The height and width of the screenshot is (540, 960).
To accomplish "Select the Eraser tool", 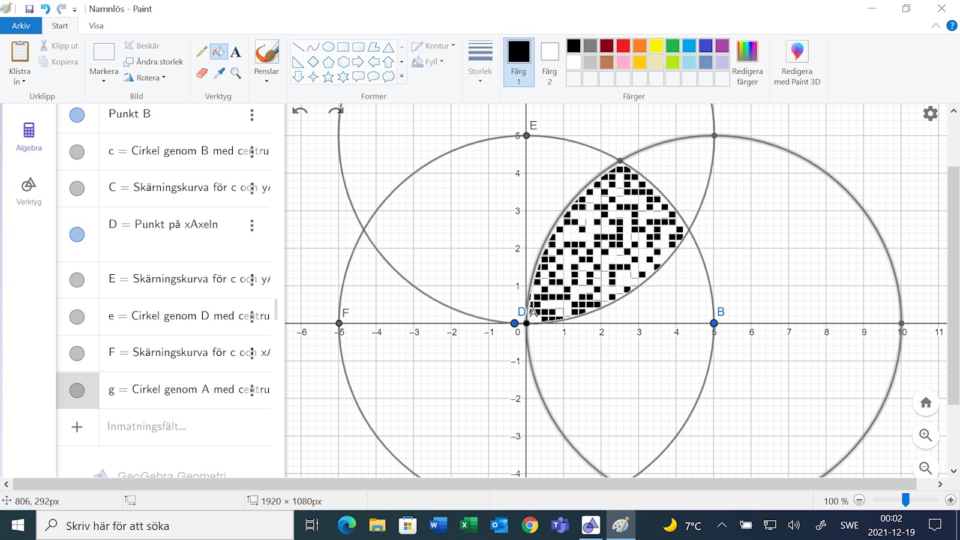I will point(202,73).
